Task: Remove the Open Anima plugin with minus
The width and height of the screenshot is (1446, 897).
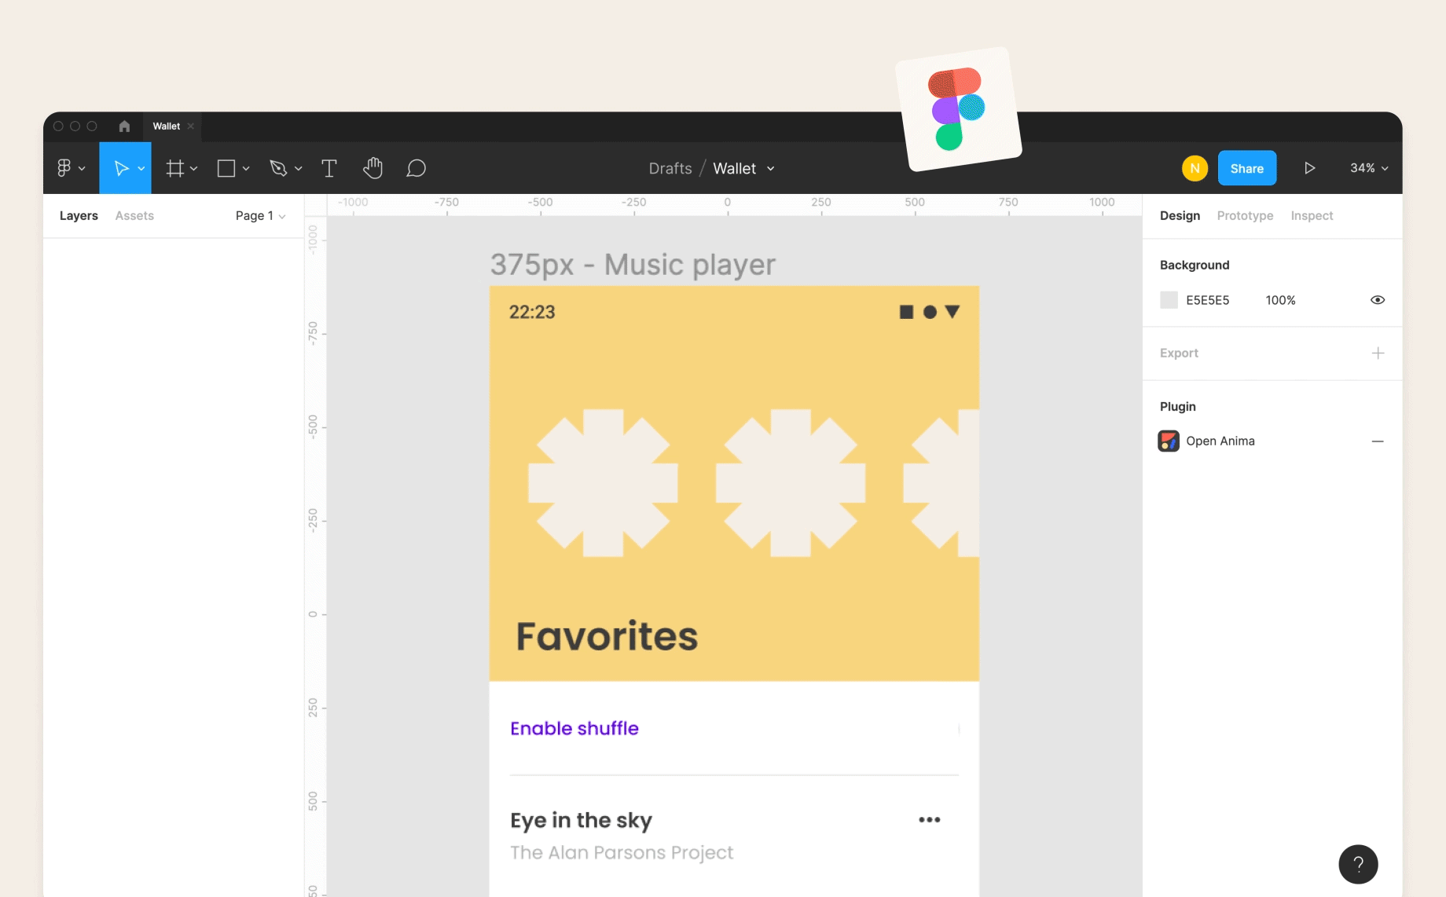Action: coord(1377,441)
